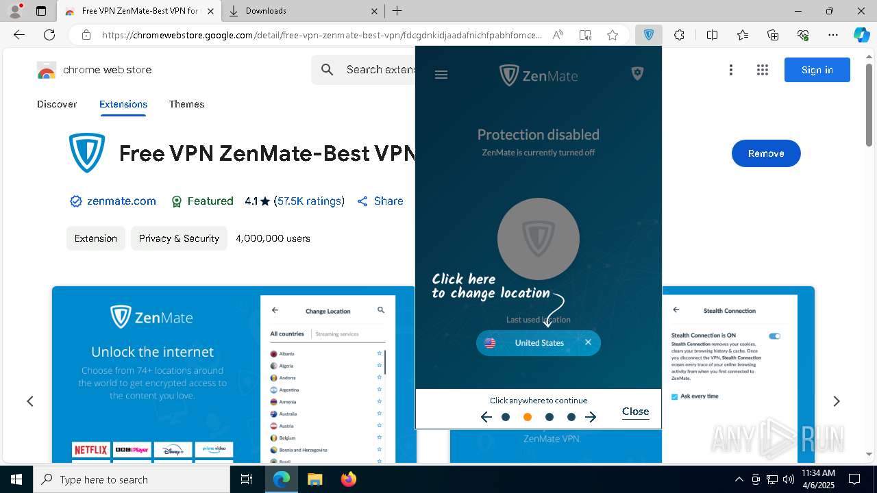Open Discover tab in web store
This screenshot has width=877, height=493.
click(x=57, y=104)
